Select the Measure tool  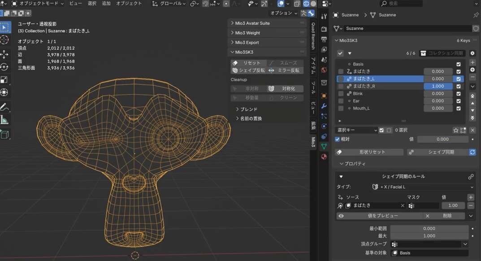[4, 119]
